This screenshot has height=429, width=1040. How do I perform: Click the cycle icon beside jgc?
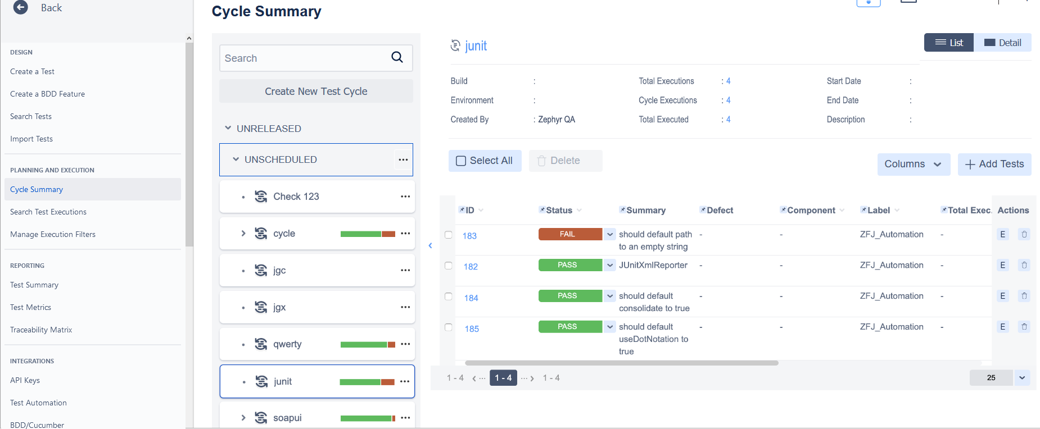(x=261, y=271)
